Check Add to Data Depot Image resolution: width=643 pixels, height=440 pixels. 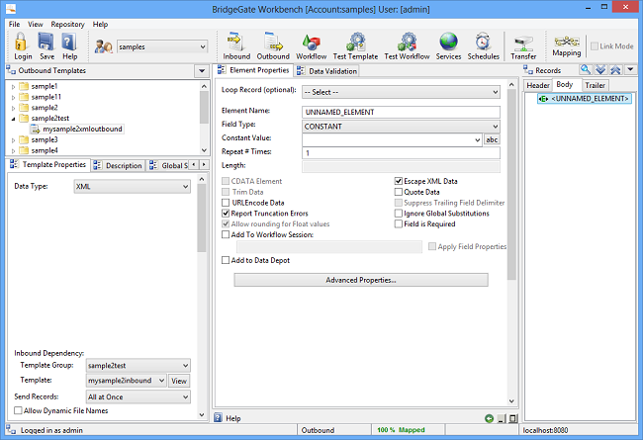click(226, 260)
